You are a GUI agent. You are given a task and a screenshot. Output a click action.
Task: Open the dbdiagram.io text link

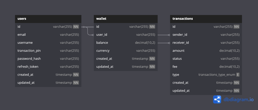(x=238, y=99)
